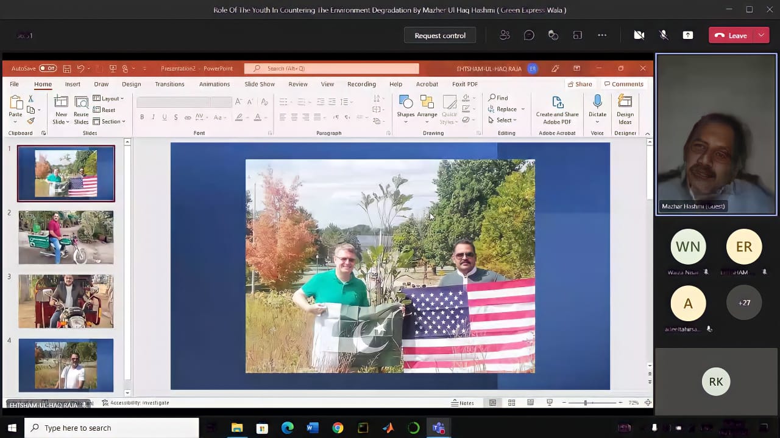Expand the Section dropdown
Image resolution: width=780 pixels, height=438 pixels.
point(110,122)
